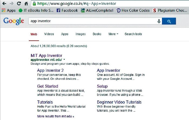Screen dimensions: 189x120
Task: Click More results from mit.edu
Action: pyautogui.click(x=55, y=116)
